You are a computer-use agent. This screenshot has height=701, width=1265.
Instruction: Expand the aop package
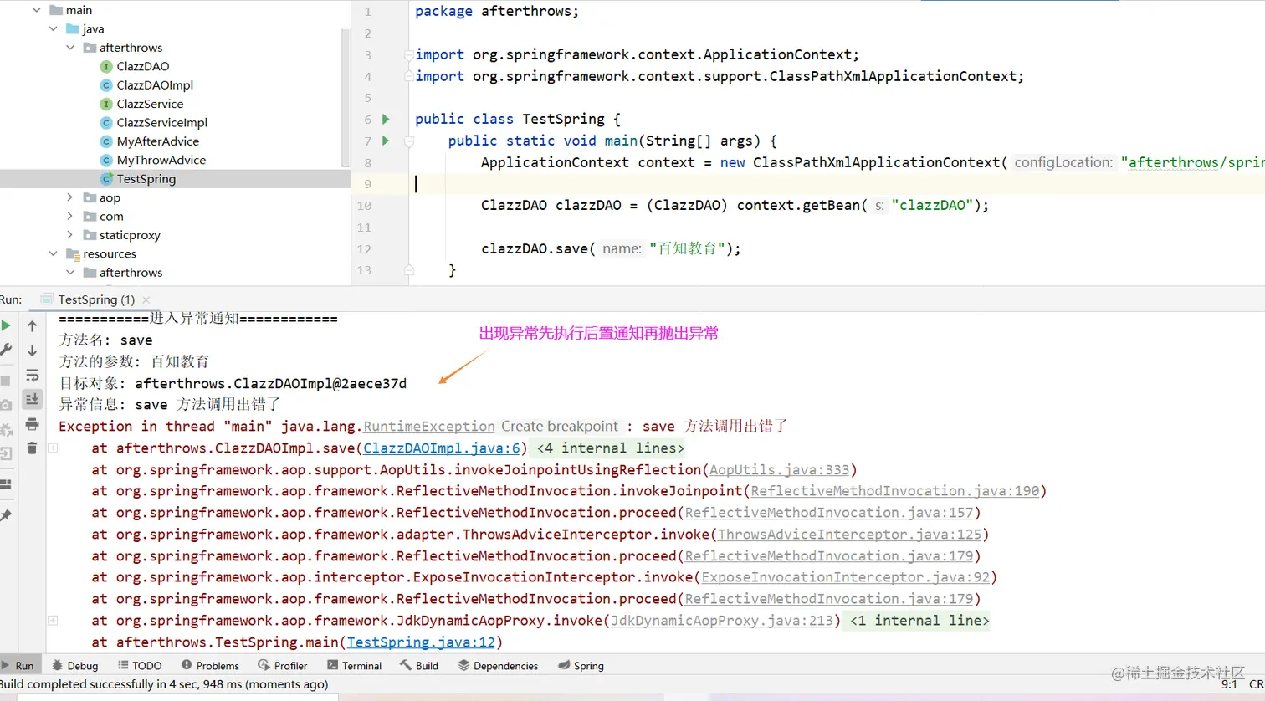70,197
